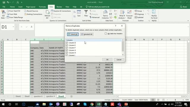Expand the Name Box dropdown arrow
This screenshot has height=107, width=190.
(13, 27)
